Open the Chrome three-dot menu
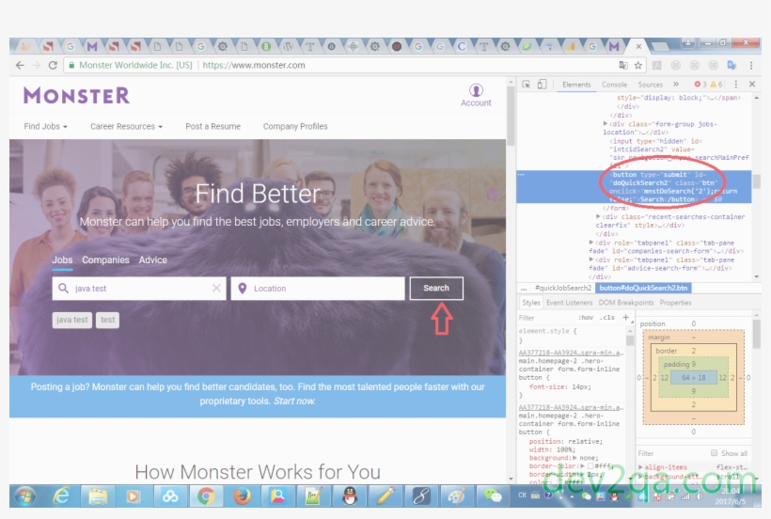 (x=751, y=66)
